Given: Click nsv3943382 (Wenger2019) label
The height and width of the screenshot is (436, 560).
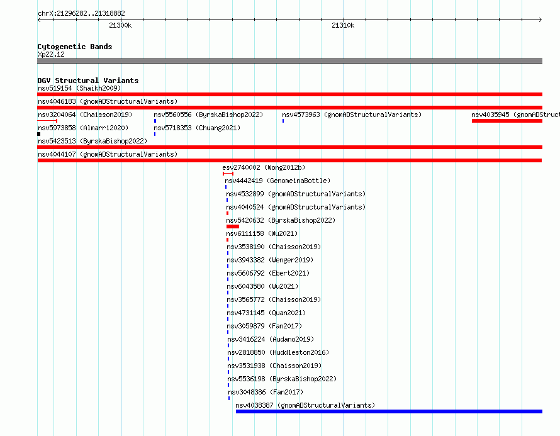Looking at the screenshot, I should (x=270, y=260).
